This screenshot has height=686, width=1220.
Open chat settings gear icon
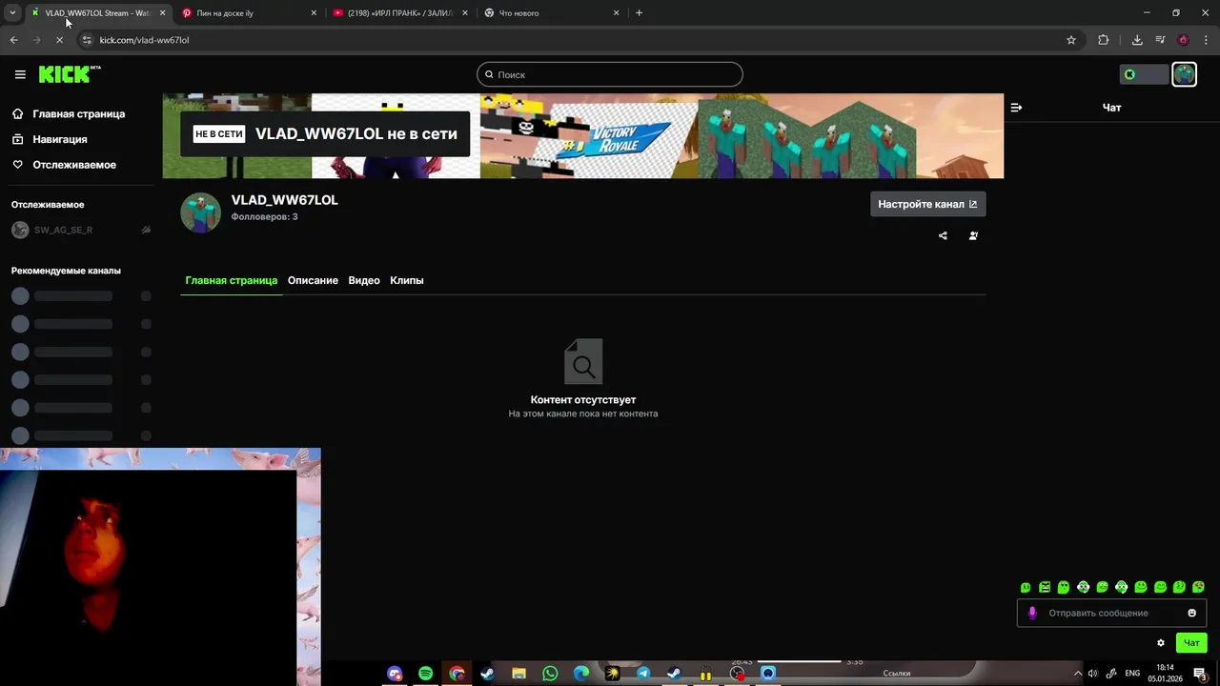(x=1160, y=643)
